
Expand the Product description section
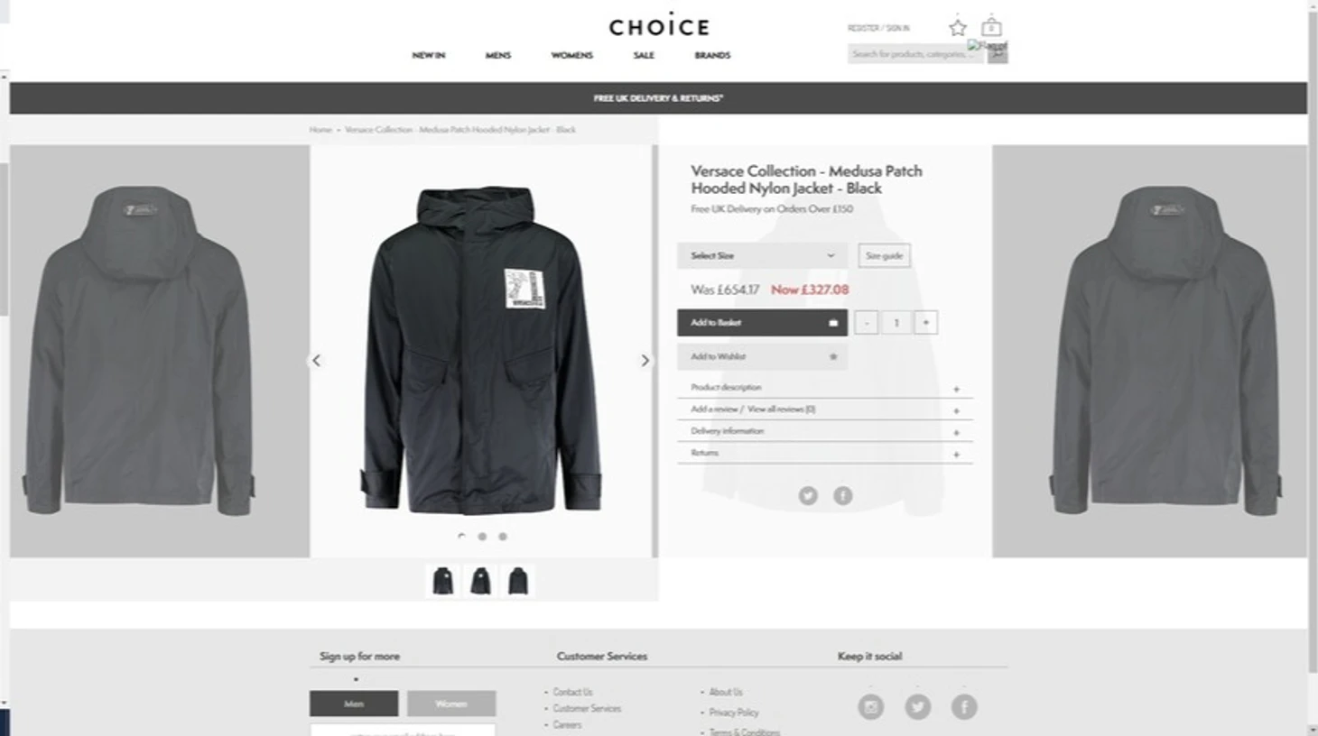[x=825, y=388]
